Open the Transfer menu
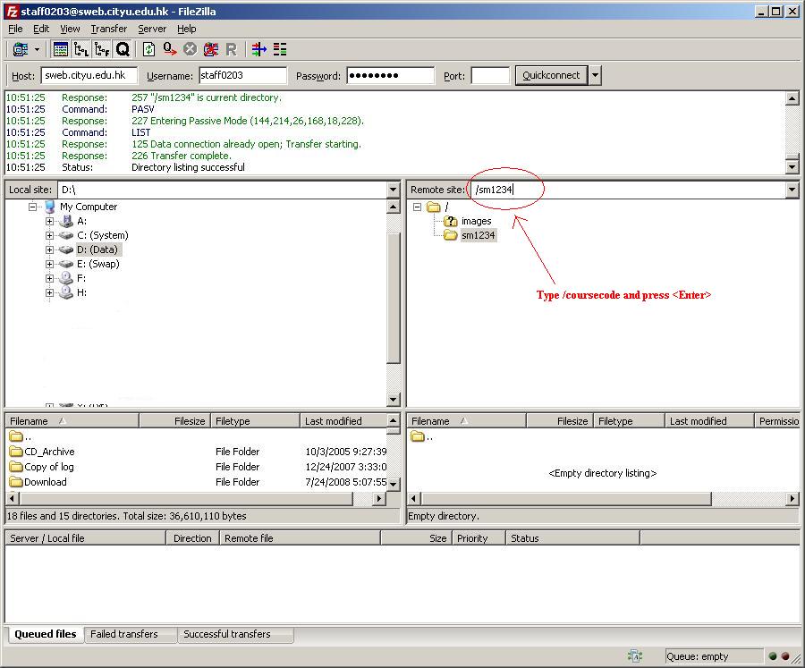The height and width of the screenshot is (668, 805). click(x=108, y=29)
